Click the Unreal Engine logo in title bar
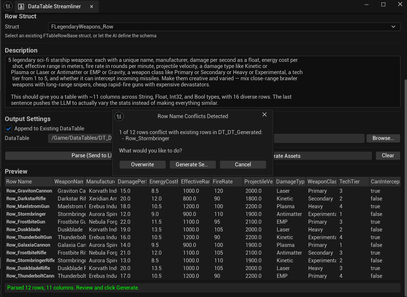407x297 pixels. (8, 6)
